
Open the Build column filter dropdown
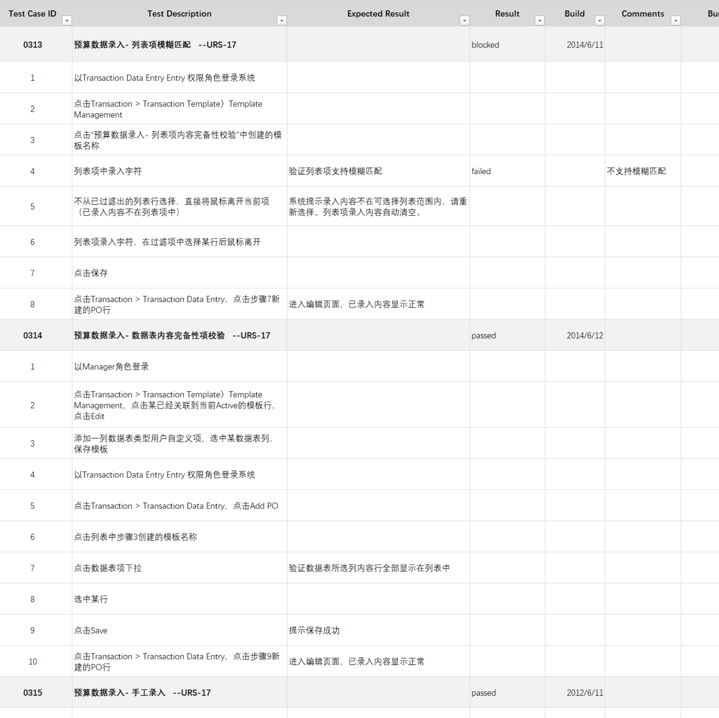click(599, 20)
